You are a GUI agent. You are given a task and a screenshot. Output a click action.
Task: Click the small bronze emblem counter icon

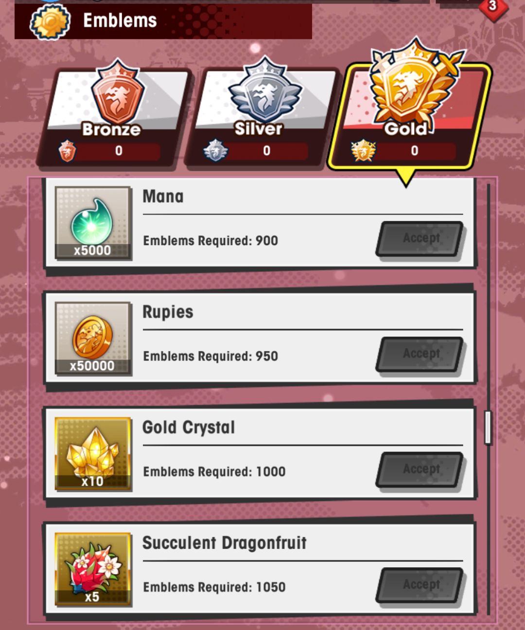(67, 151)
